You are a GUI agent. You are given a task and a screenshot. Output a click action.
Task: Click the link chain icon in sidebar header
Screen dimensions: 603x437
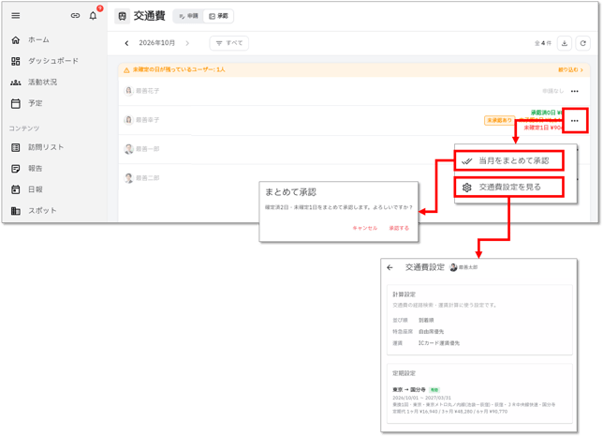75,16
